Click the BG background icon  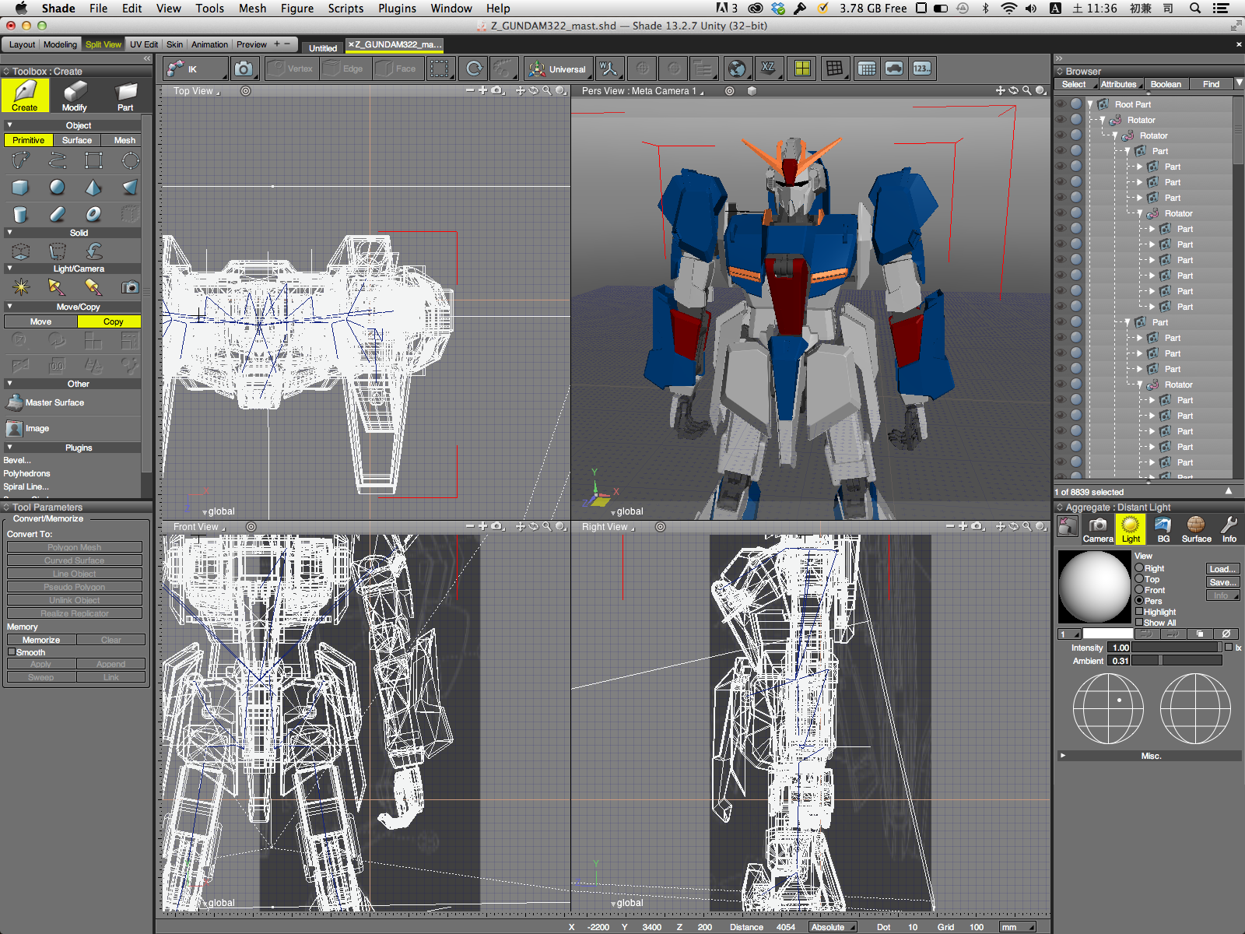(x=1163, y=529)
